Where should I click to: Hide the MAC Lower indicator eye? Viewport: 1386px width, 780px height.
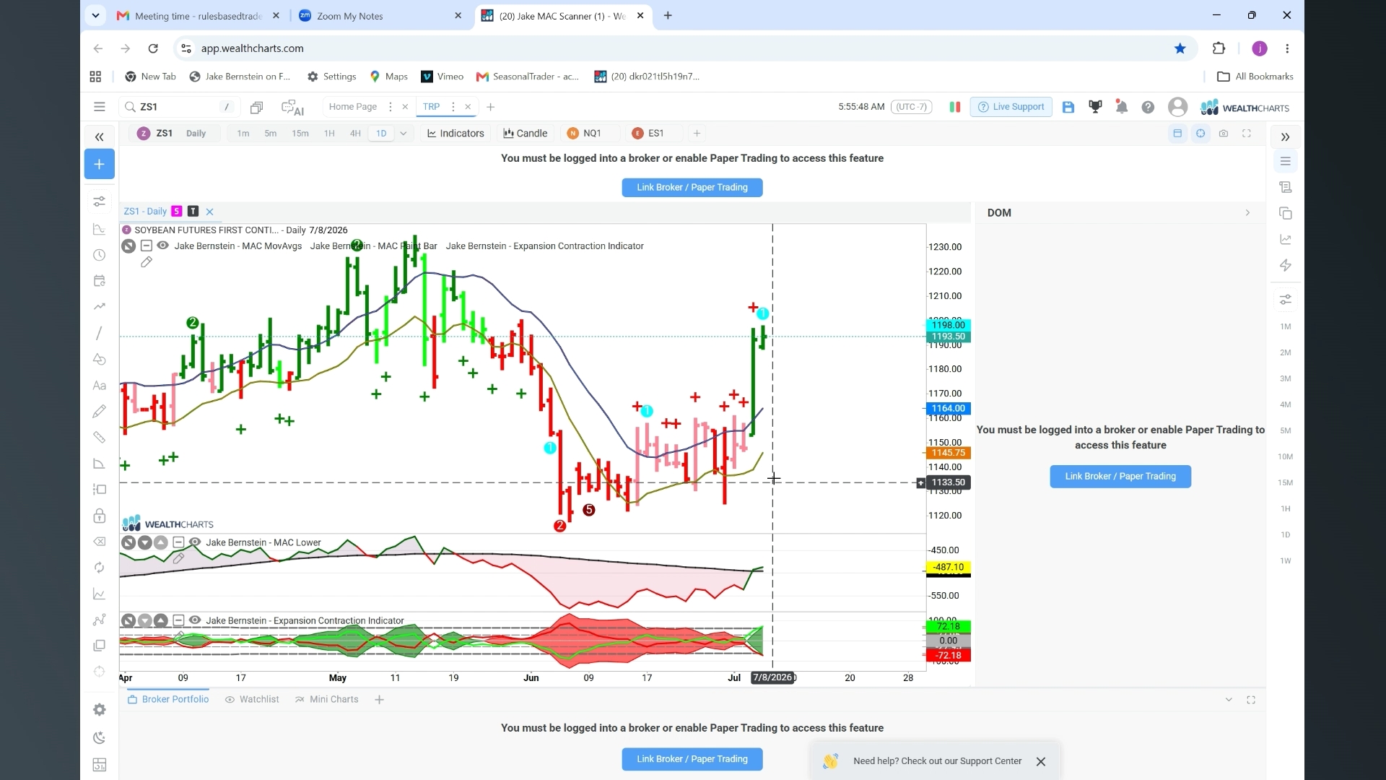click(195, 542)
